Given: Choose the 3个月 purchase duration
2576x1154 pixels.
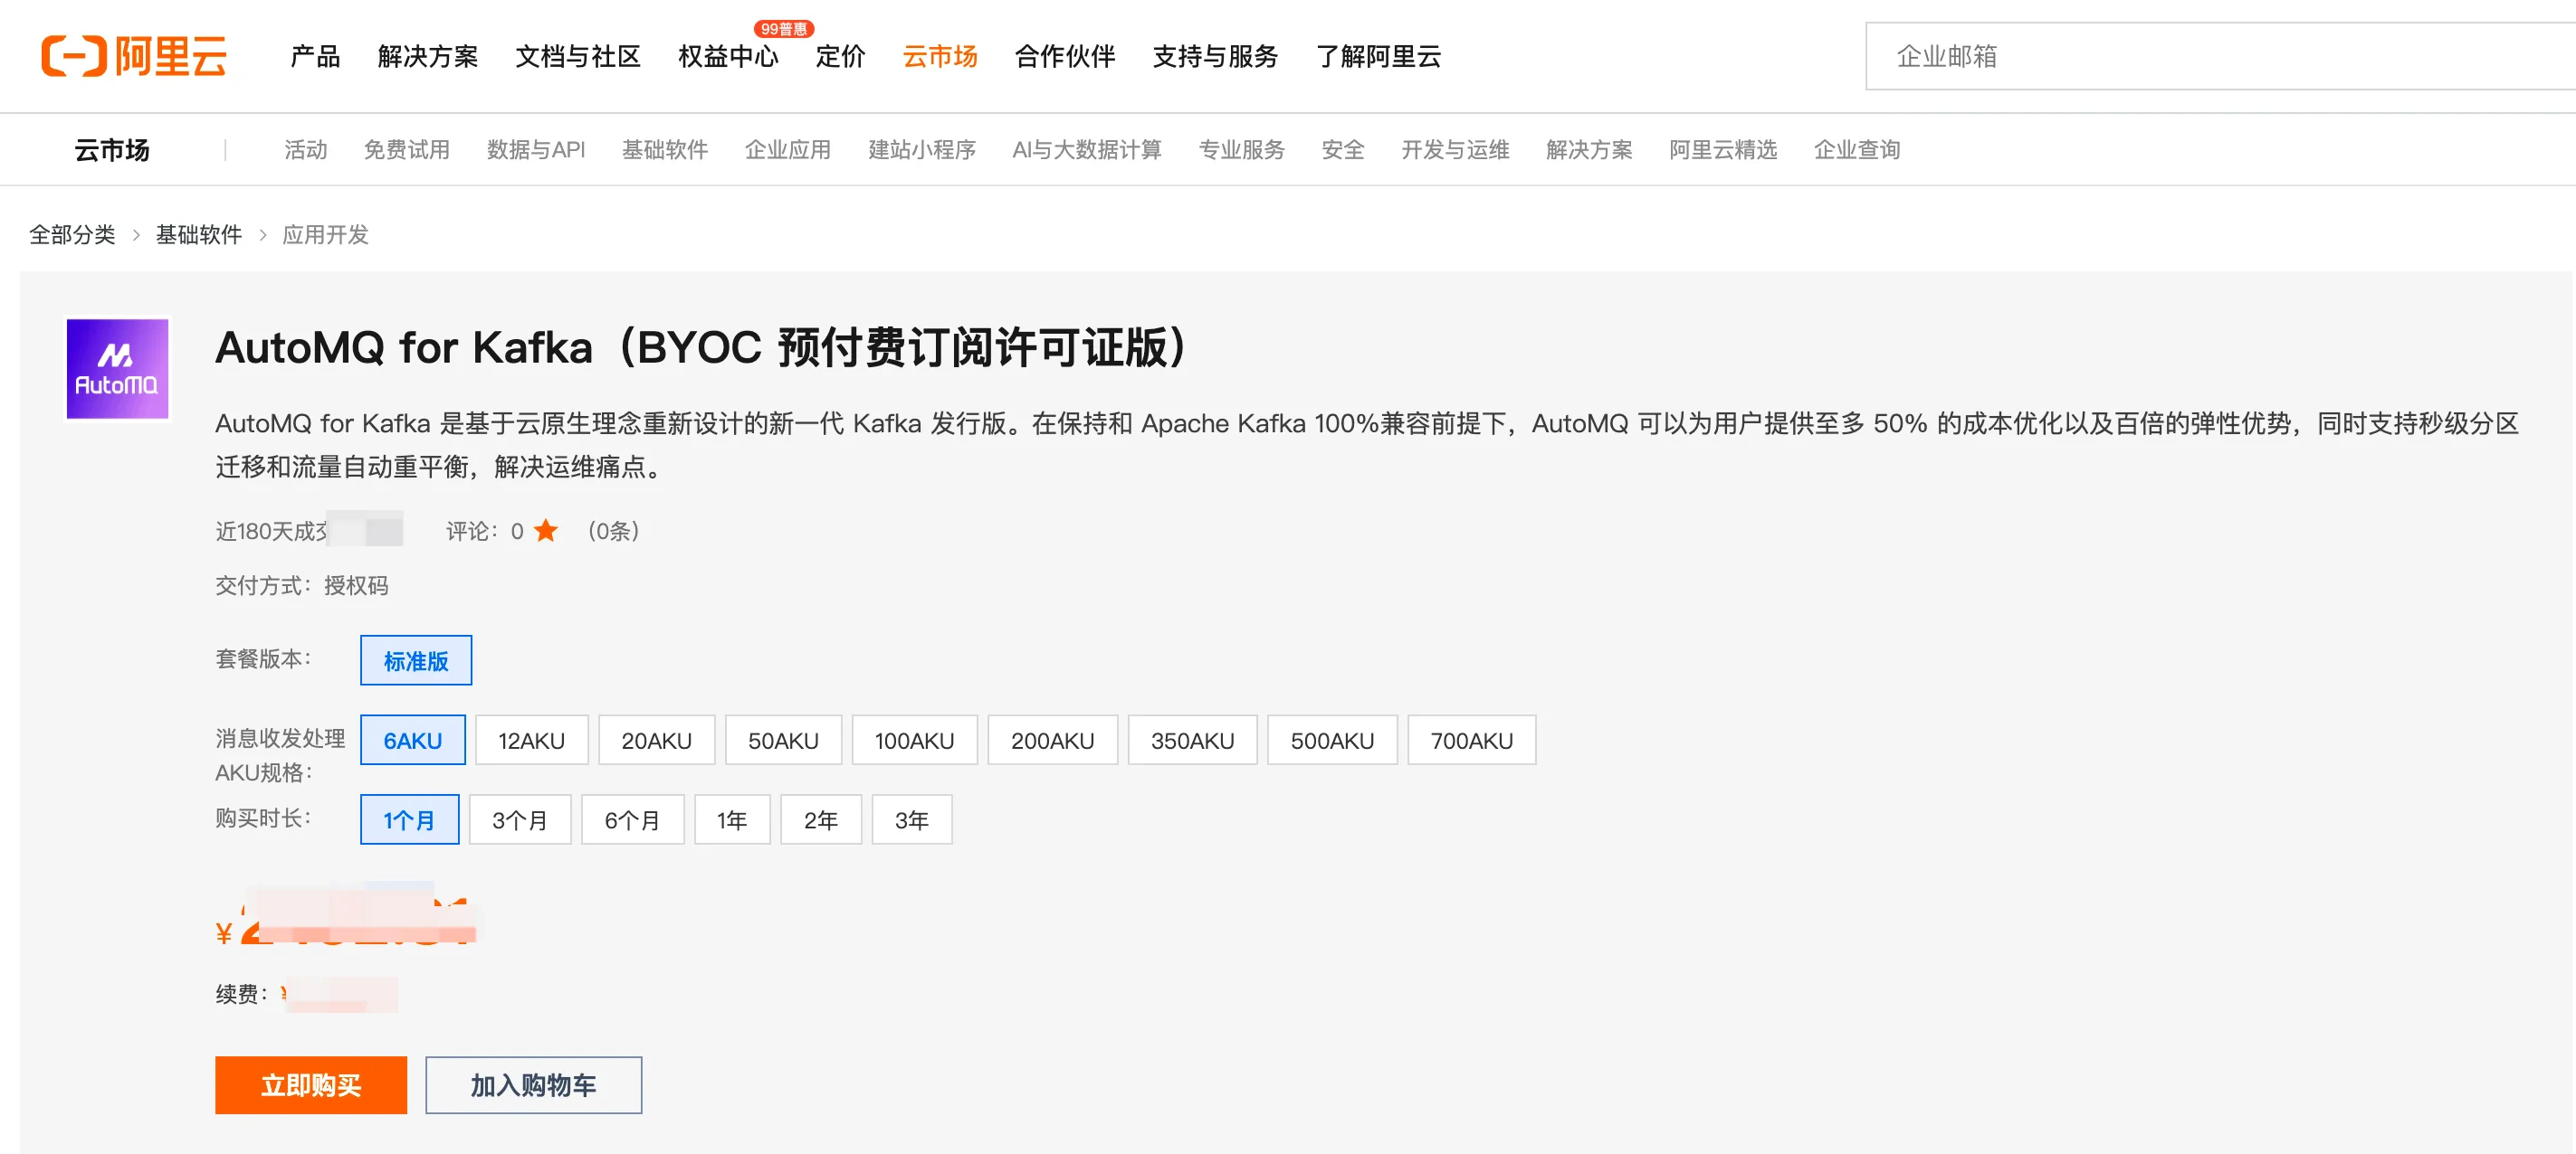Looking at the screenshot, I should coord(519,820).
